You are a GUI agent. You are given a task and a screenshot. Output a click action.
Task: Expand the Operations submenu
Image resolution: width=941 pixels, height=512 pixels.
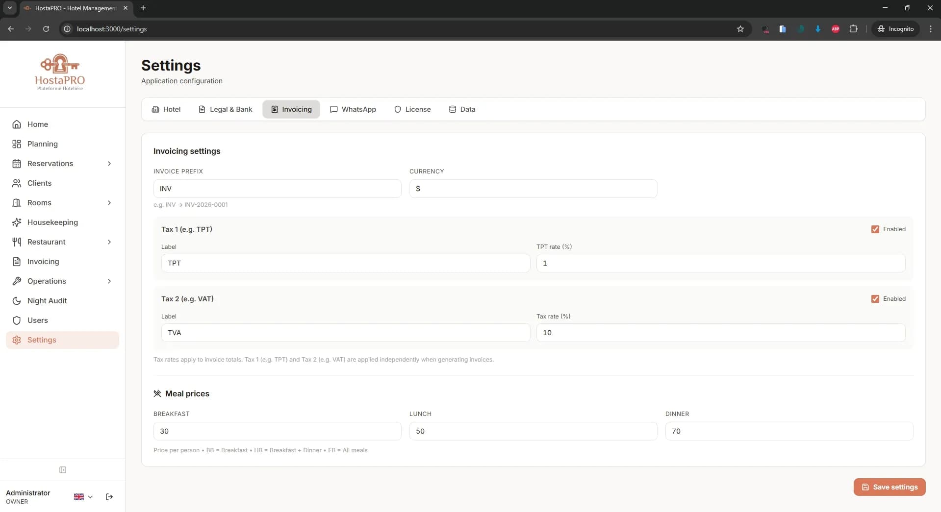(109, 281)
